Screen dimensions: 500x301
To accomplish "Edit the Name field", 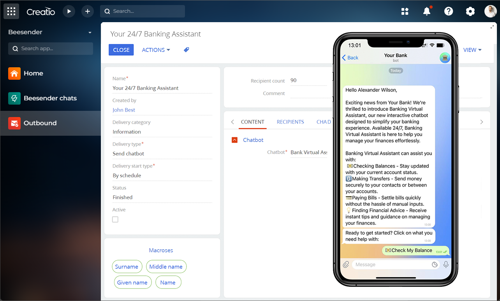I will click(x=162, y=88).
